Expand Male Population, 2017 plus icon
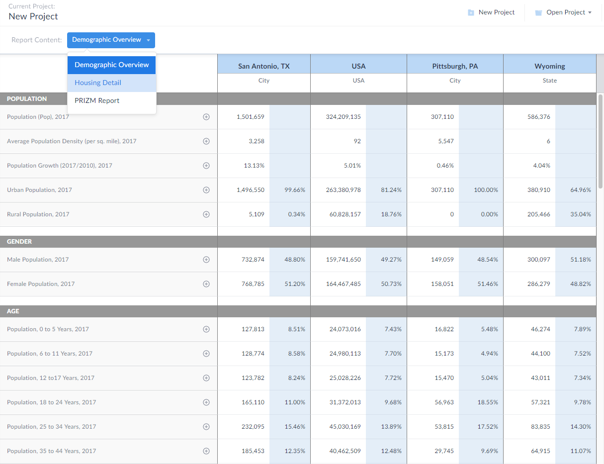Viewport: 604px width, 464px height. (206, 260)
